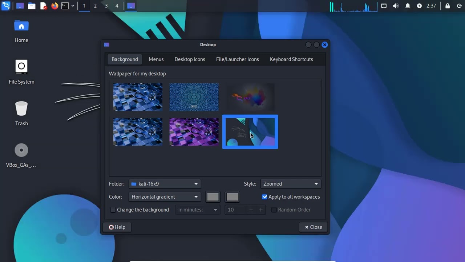Select the VBox_GAs disc desktop icon
This screenshot has height=262, width=465.
(21, 155)
